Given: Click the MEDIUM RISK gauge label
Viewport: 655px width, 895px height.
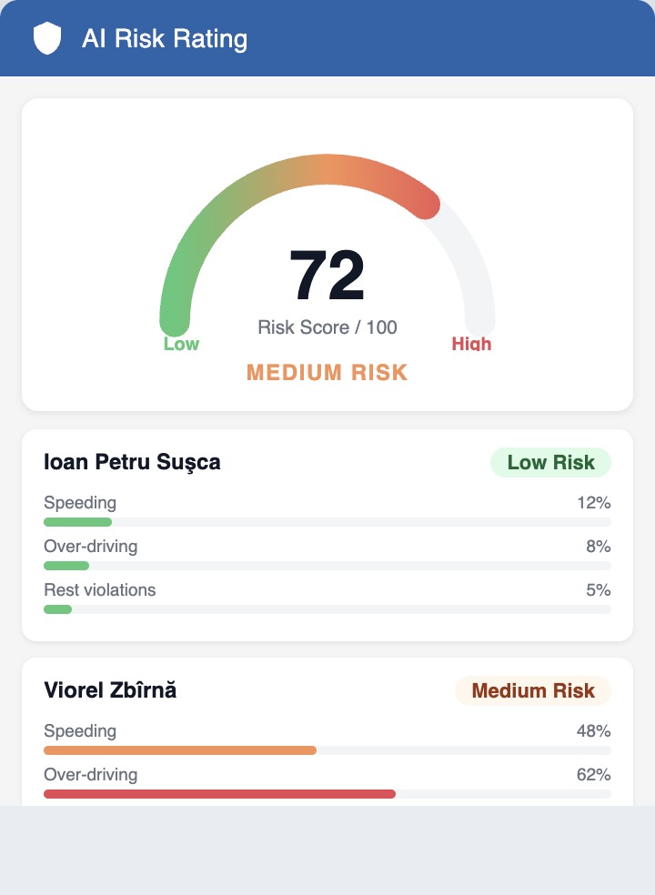Looking at the screenshot, I should [x=327, y=372].
